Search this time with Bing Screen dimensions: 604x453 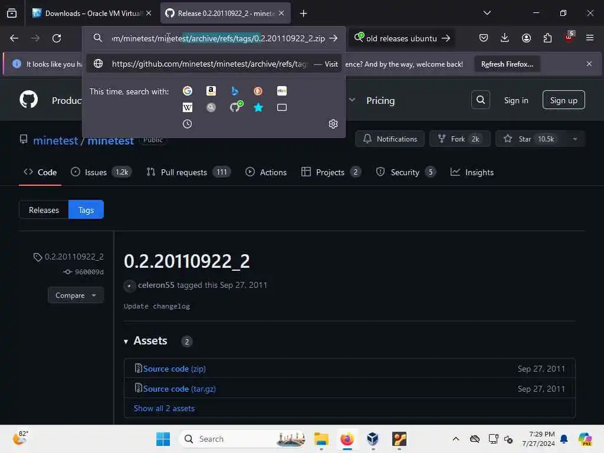coord(235,91)
